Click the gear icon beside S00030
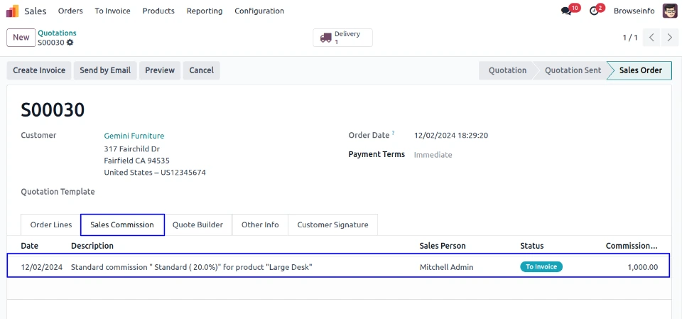The image size is (682, 319). click(70, 43)
